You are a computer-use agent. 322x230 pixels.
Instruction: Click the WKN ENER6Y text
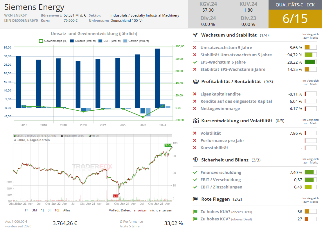pyautogui.click(x=16, y=15)
